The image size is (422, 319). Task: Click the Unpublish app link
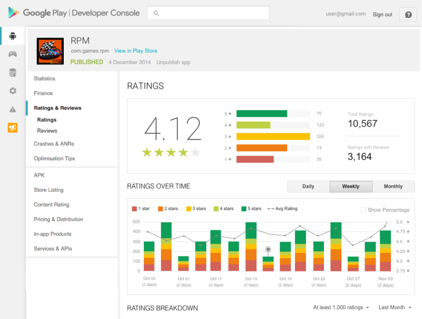(x=173, y=62)
